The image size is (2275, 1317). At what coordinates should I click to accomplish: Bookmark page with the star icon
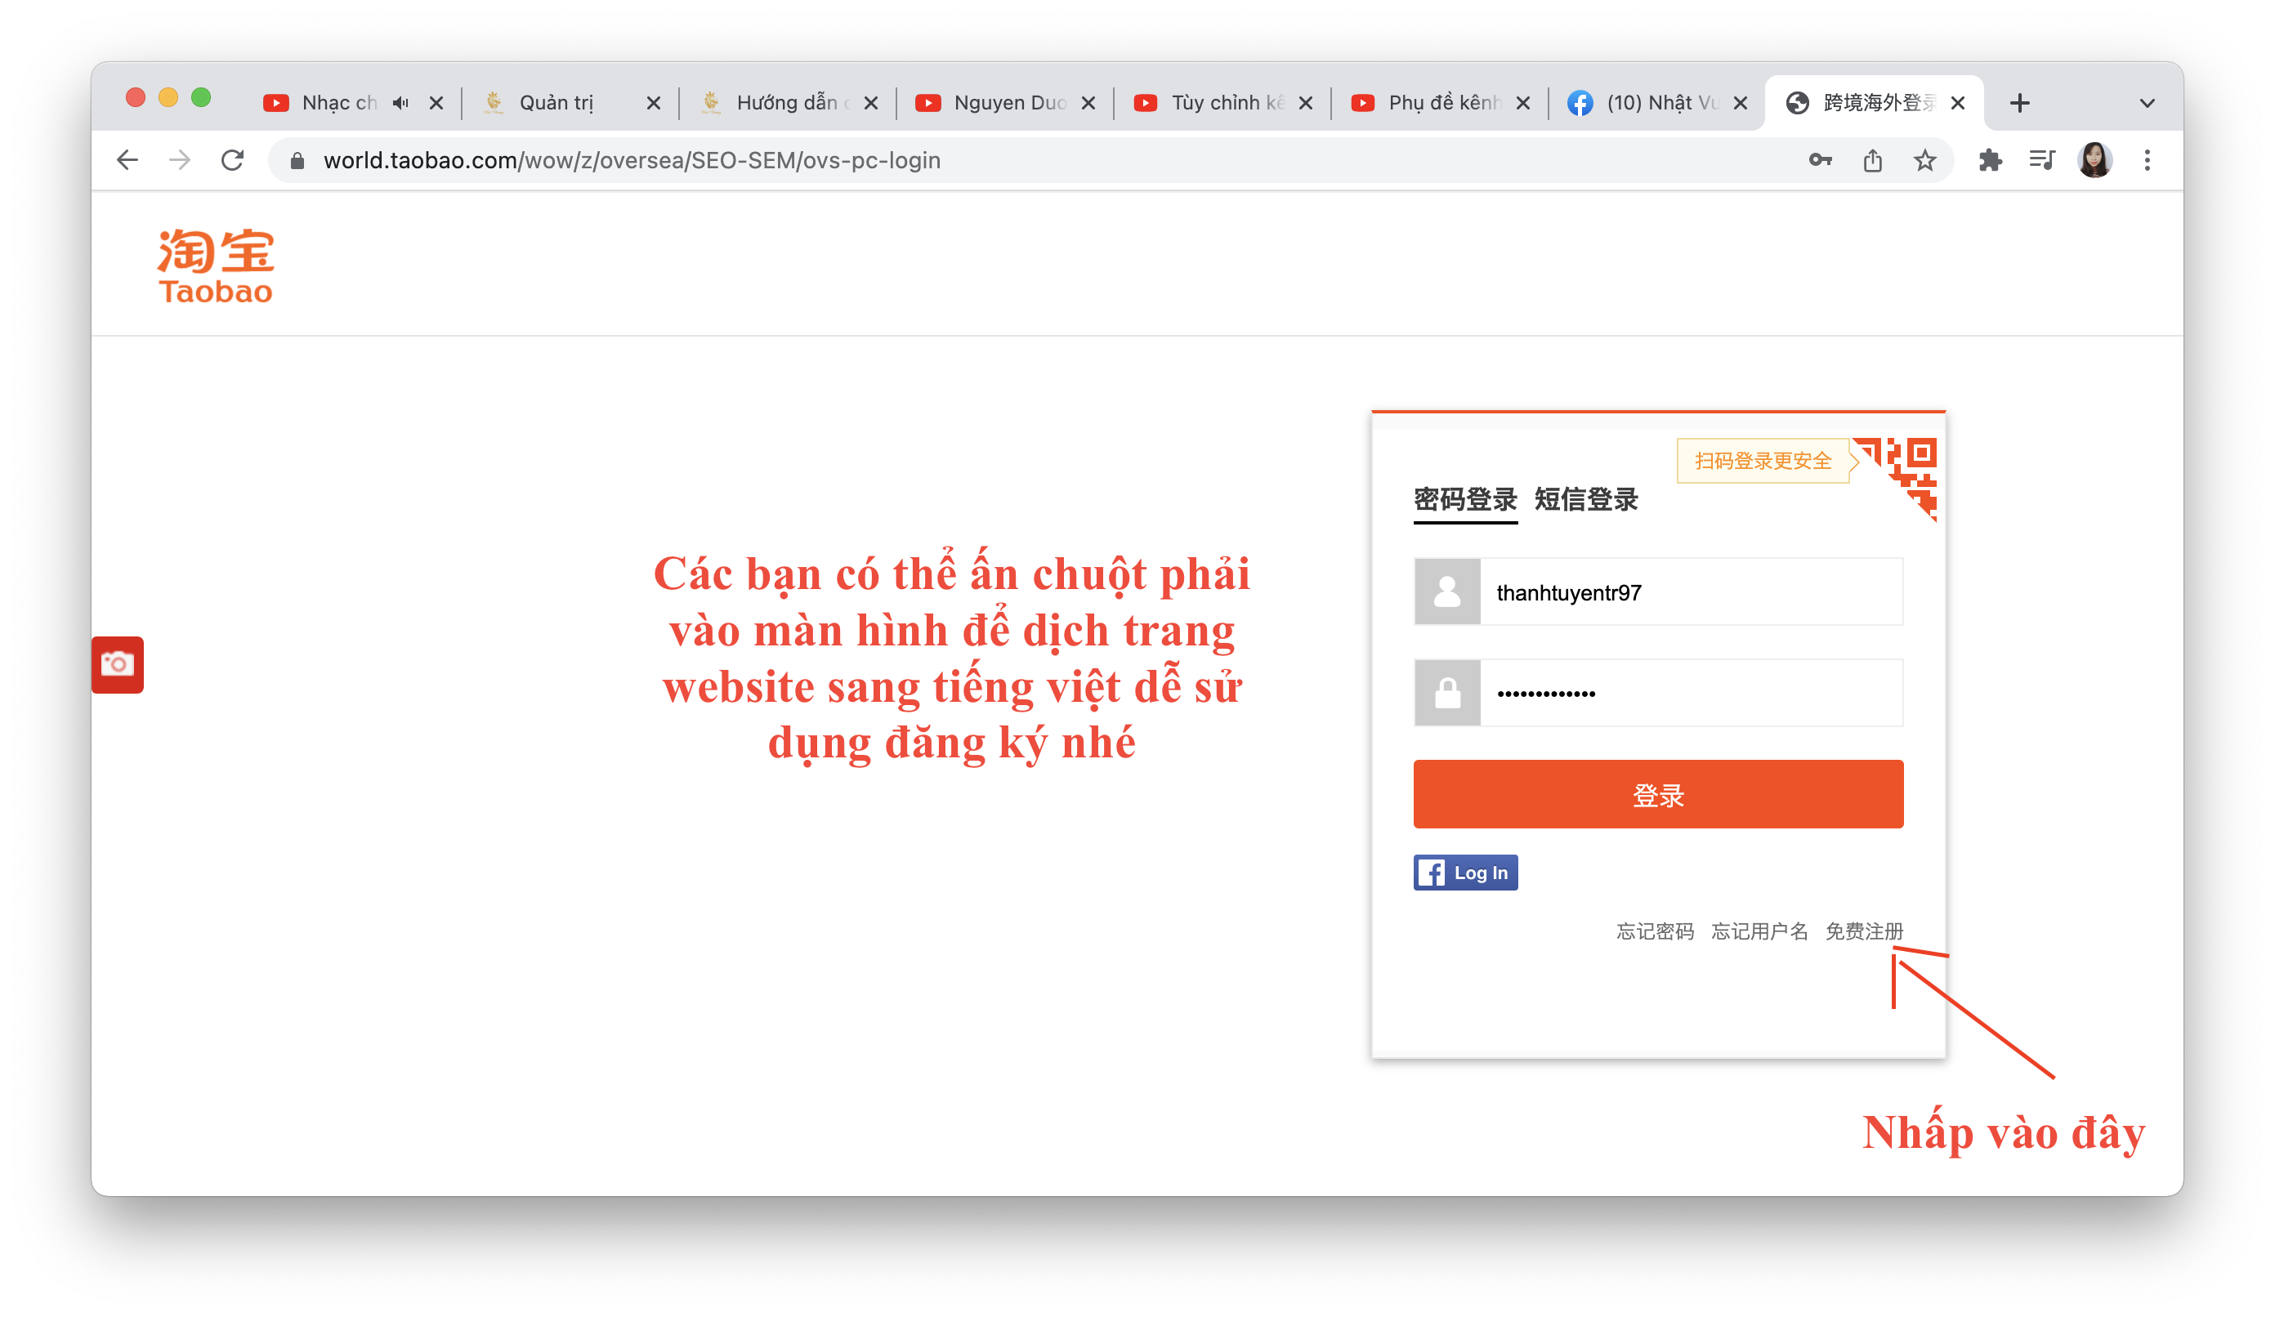point(1924,161)
